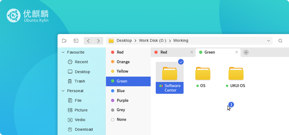
Task: Expand the address bar path dropdown
Action: [268, 41]
